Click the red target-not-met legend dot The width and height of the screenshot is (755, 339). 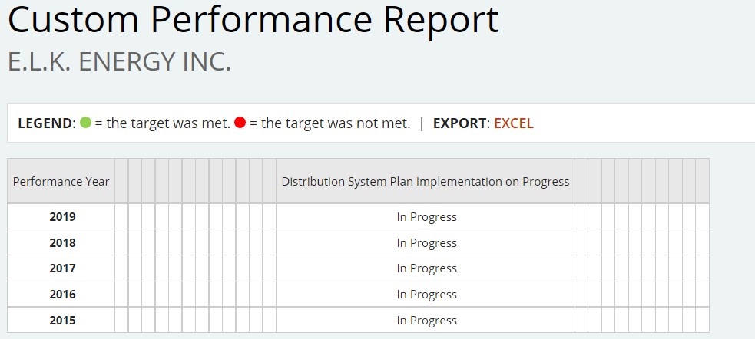click(x=240, y=123)
